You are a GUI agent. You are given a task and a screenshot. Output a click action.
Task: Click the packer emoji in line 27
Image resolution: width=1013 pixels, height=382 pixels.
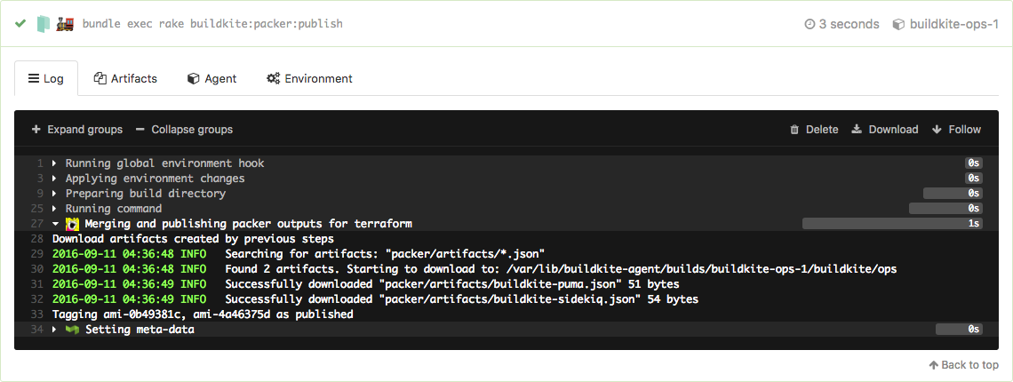pyautogui.click(x=73, y=224)
